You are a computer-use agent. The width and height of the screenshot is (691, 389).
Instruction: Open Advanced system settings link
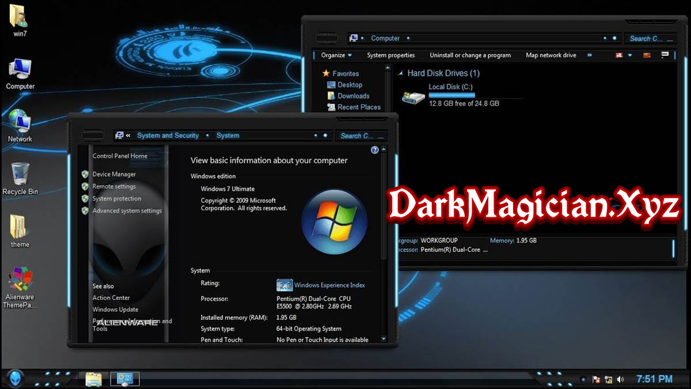click(127, 210)
